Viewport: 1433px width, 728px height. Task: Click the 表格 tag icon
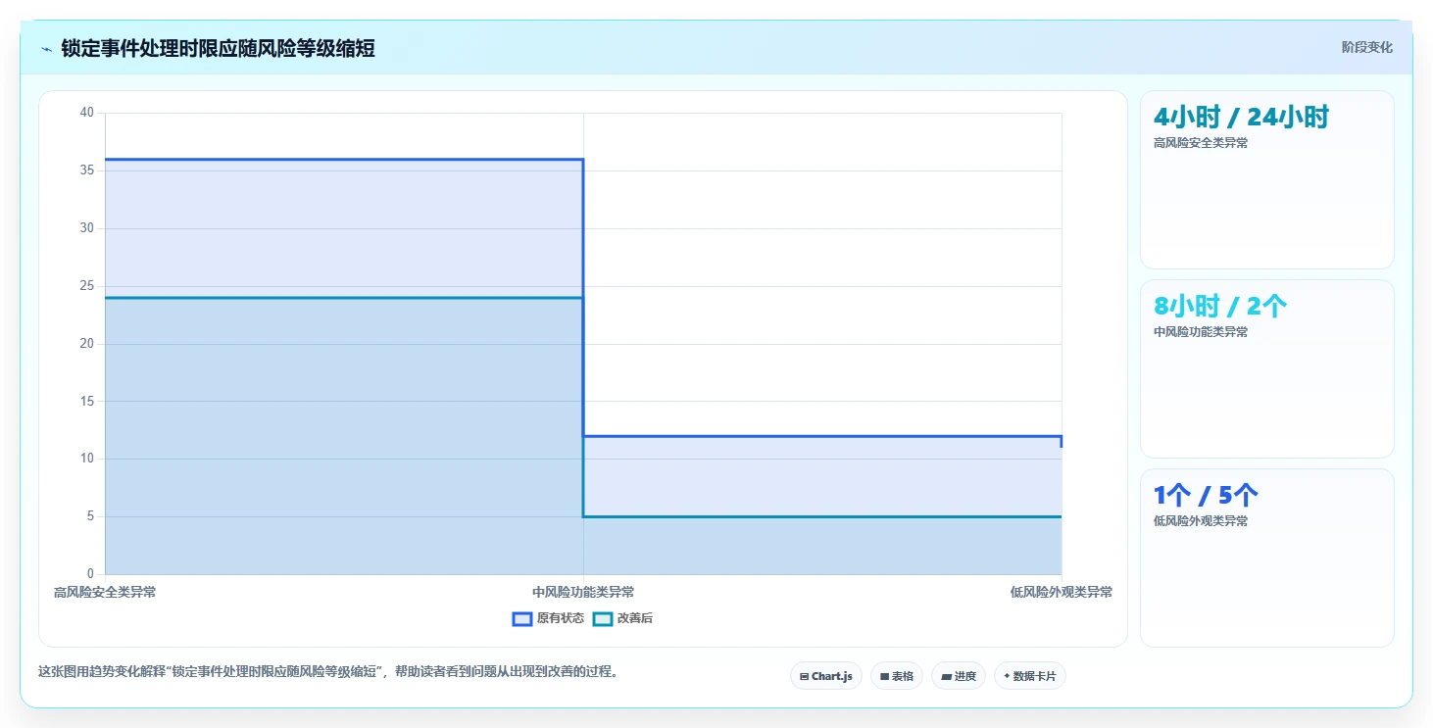pyautogui.click(x=884, y=676)
